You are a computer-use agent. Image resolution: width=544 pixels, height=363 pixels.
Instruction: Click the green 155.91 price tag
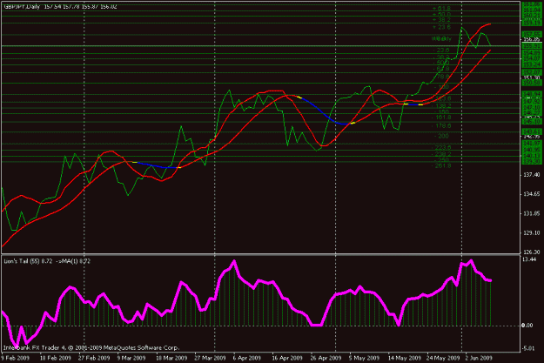point(532,46)
